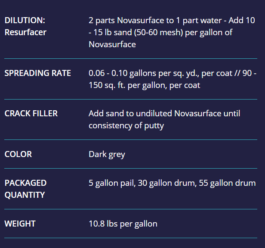Select the COLOR row label
The image size is (265, 248).
pos(18,154)
